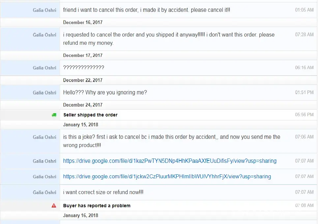Select the "i want correct size or refund" message
The width and height of the screenshot is (318, 224).
coord(103,192)
